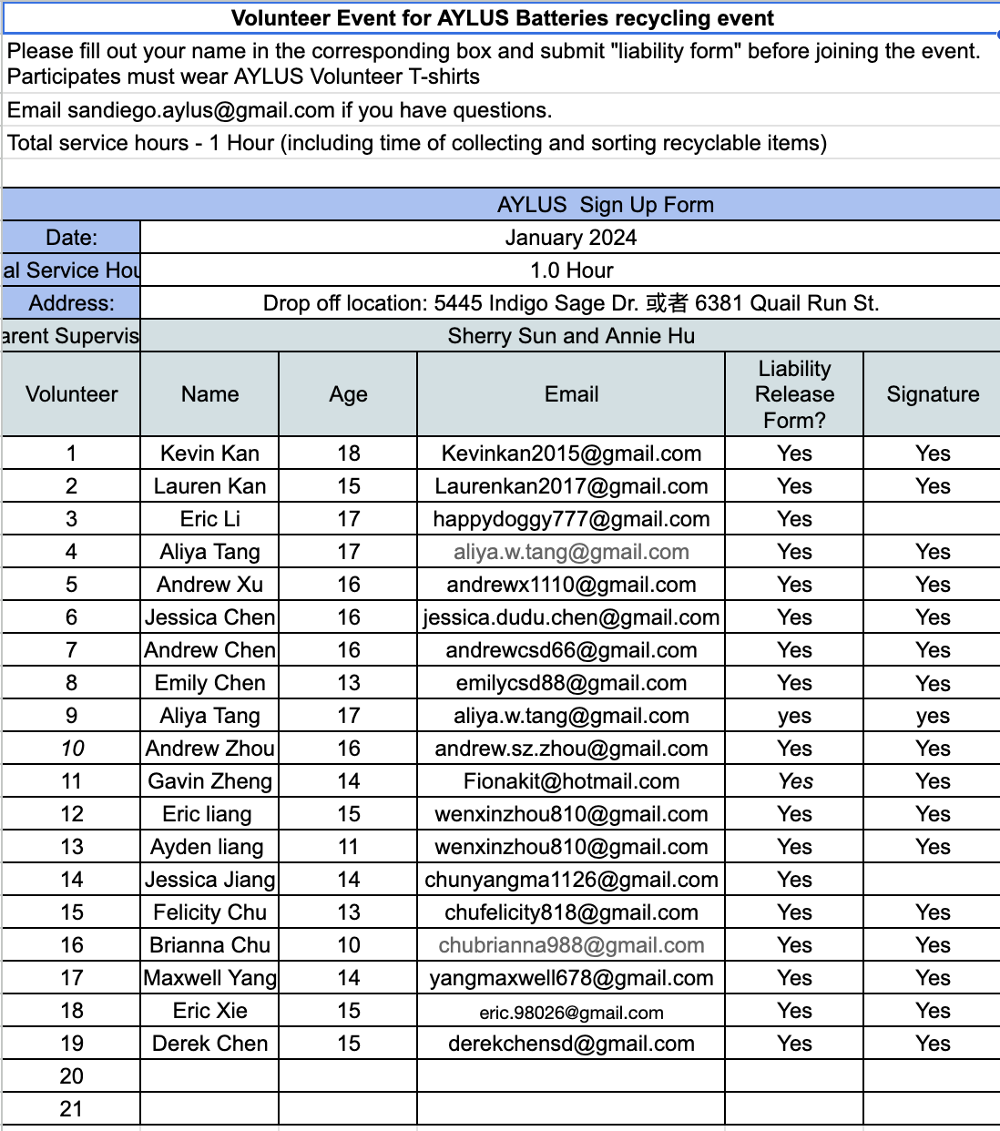
Task: Click the 'Email' column header
Action: [x=571, y=394]
